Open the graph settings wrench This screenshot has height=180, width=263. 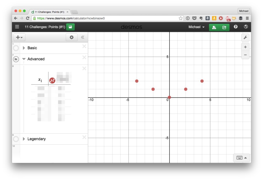245,37
